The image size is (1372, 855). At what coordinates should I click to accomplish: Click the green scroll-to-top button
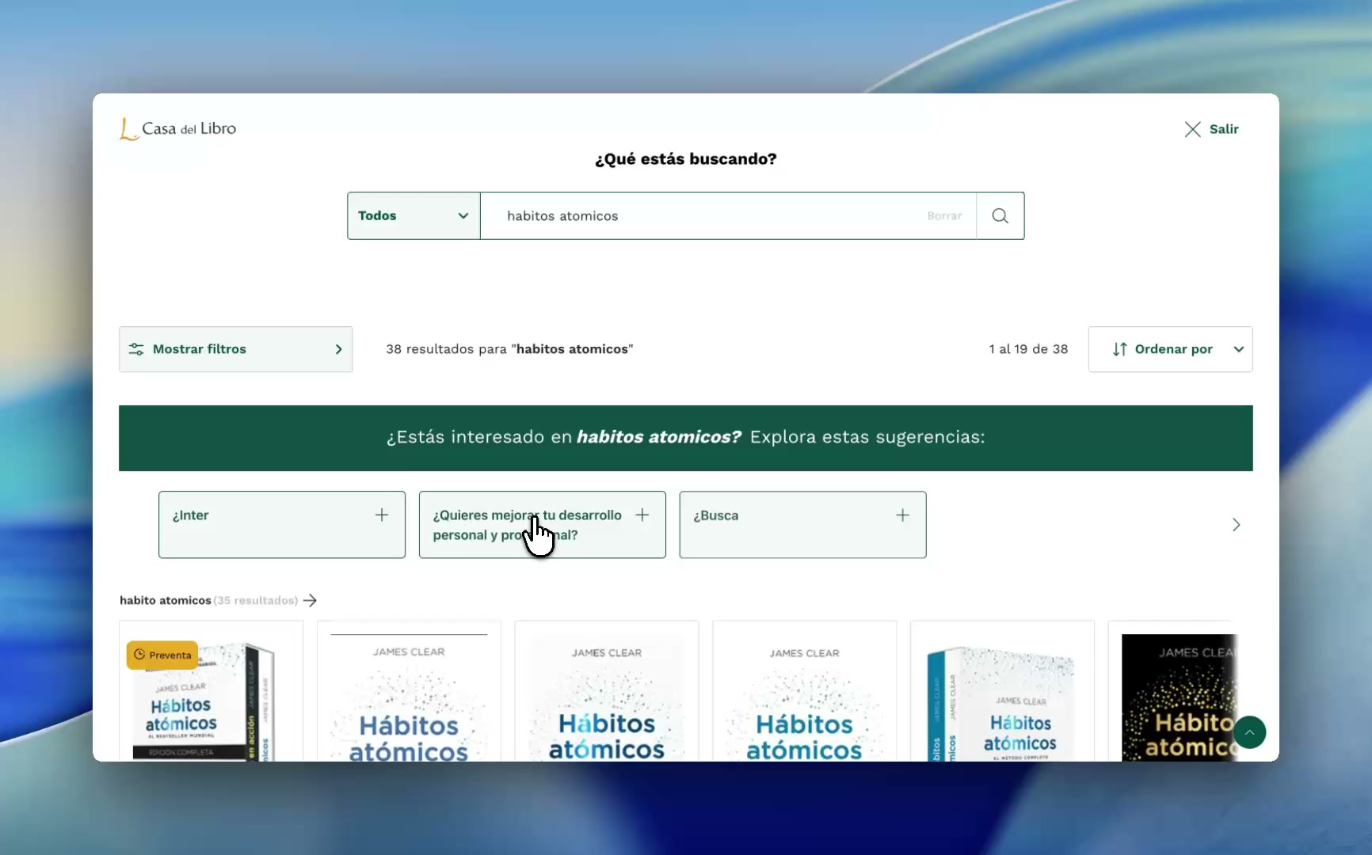(1249, 732)
